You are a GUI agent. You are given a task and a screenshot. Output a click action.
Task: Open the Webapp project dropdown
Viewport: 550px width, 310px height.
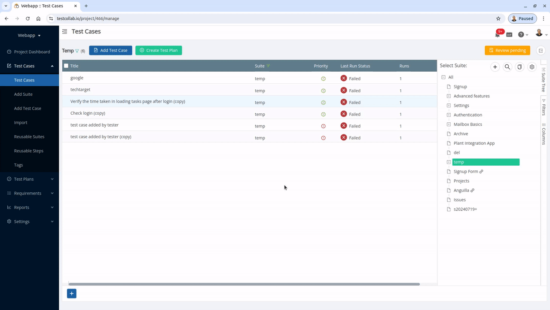[x=29, y=36]
